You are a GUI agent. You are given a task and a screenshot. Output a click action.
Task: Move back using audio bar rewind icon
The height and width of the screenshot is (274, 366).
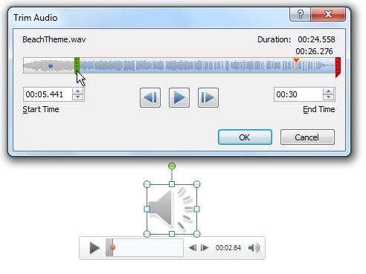(193, 247)
